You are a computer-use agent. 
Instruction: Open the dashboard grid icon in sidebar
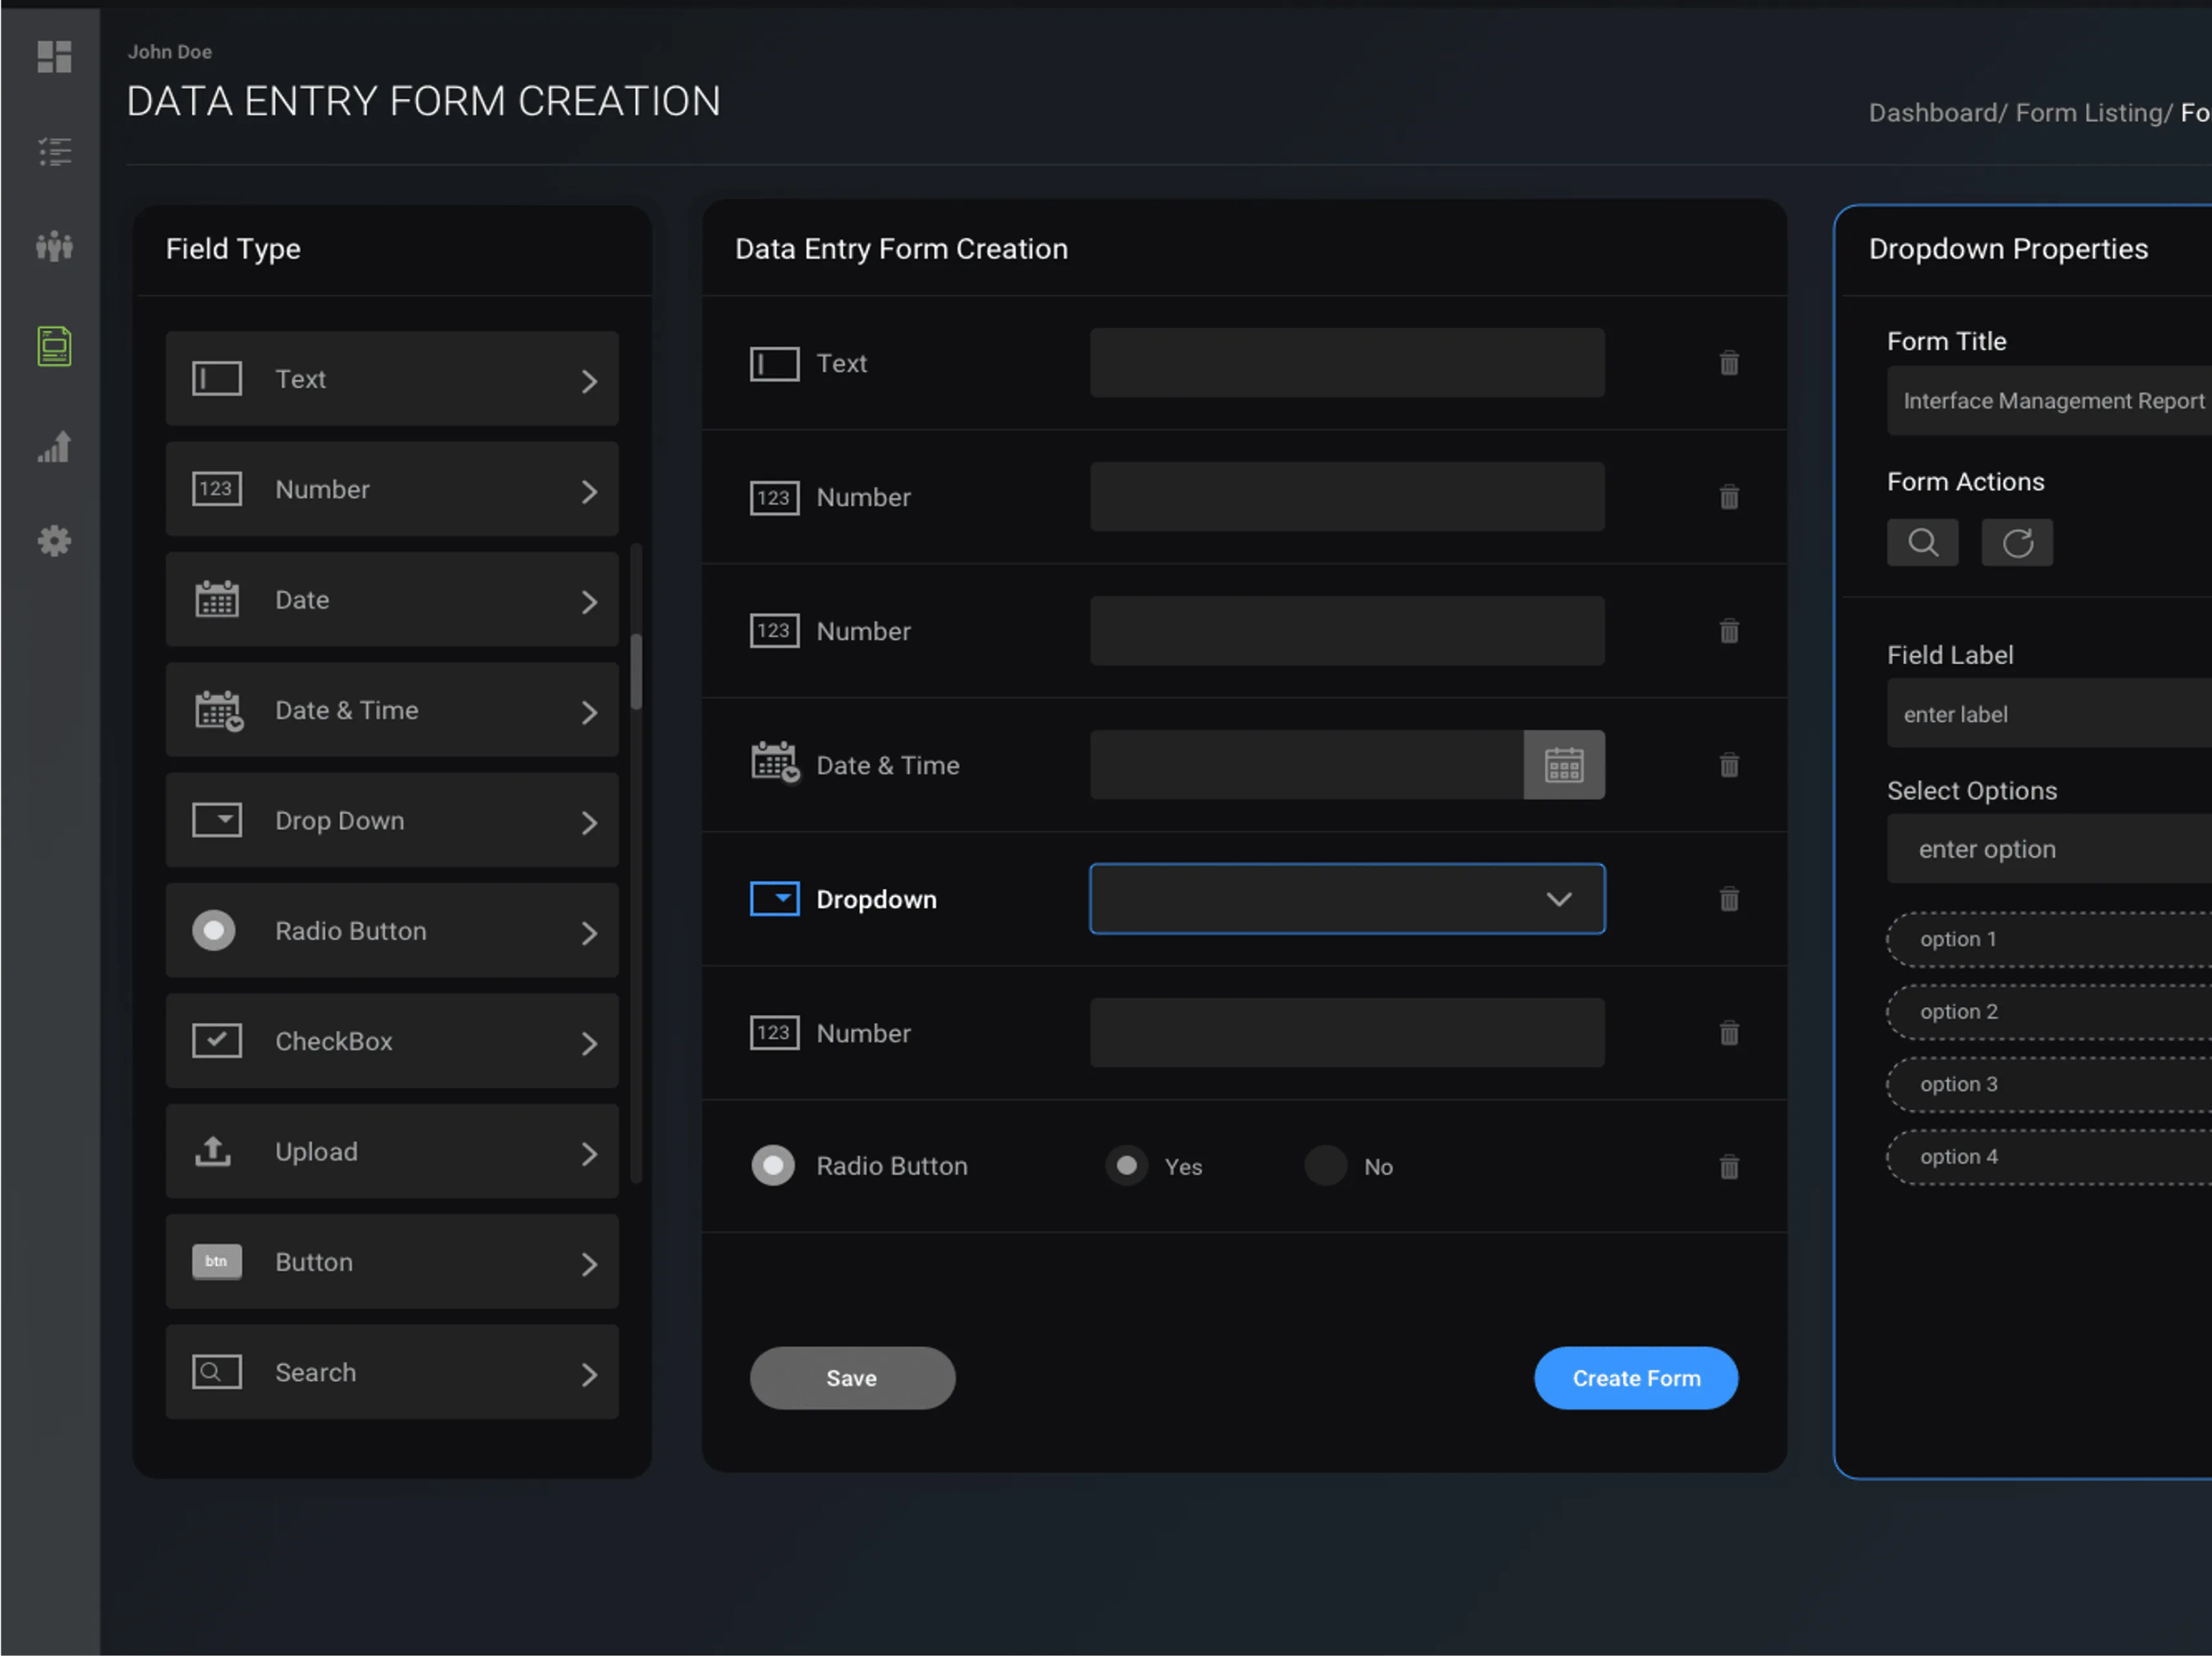click(54, 57)
